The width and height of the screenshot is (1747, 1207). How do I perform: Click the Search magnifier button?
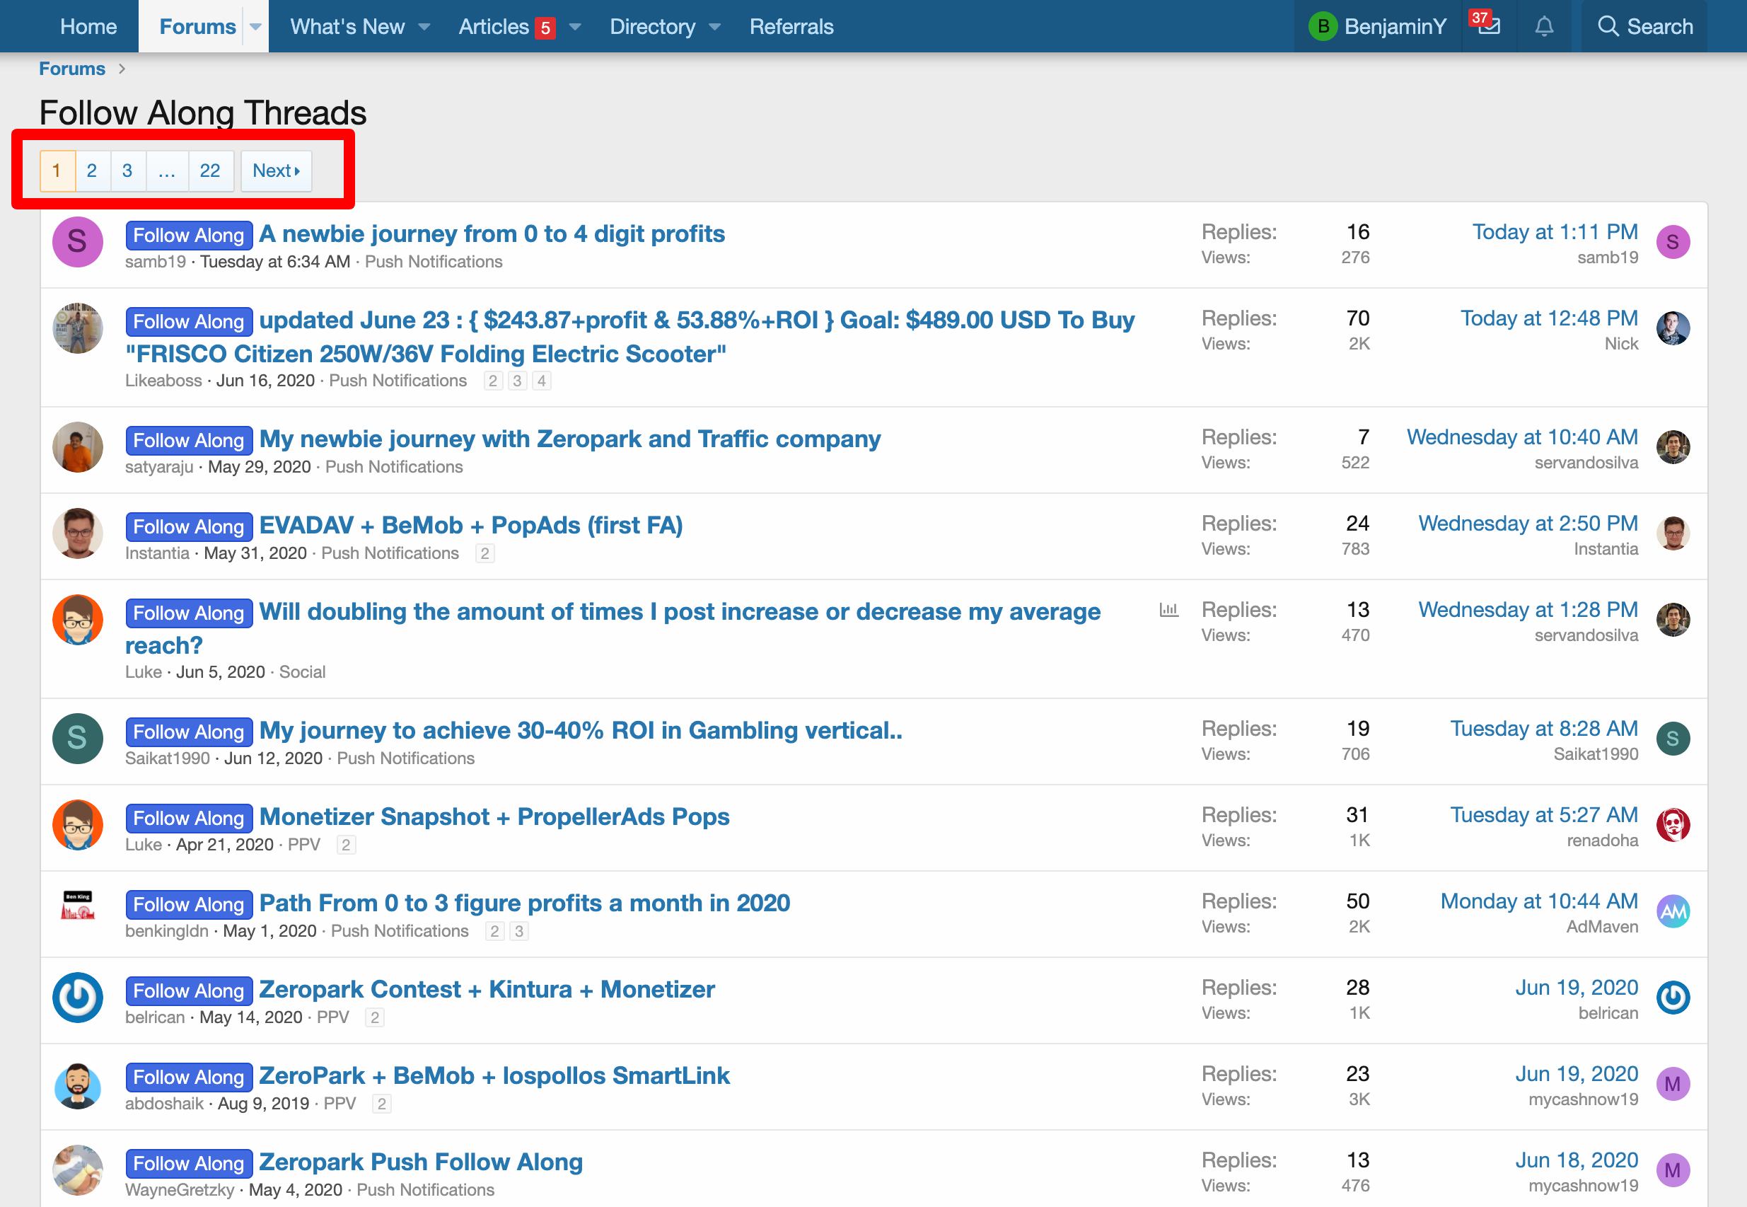tap(1644, 26)
